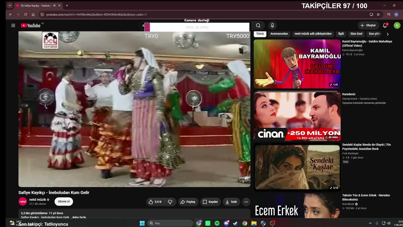This screenshot has height=227, width=403.
Task: Open Spotify from the taskbar
Action: [x=217, y=223]
